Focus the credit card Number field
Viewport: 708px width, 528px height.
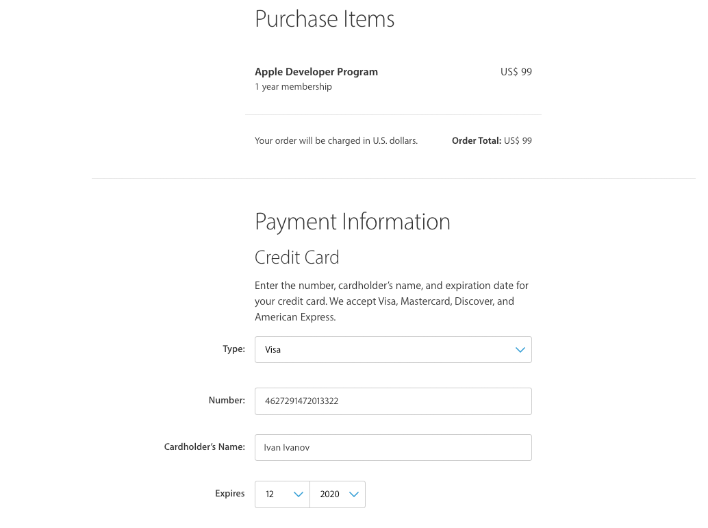(x=393, y=401)
